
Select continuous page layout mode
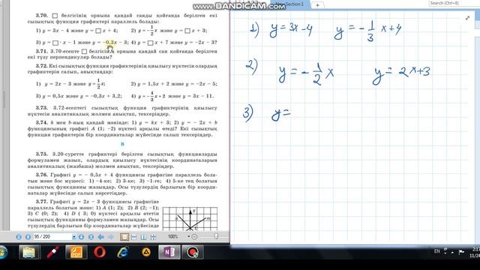click(x=133, y=237)
